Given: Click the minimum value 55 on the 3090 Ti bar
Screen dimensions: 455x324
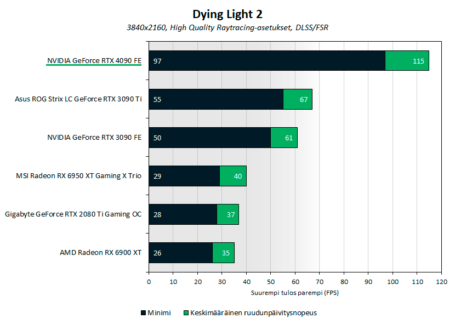Looking at the screenshot, I should (157, 100).
